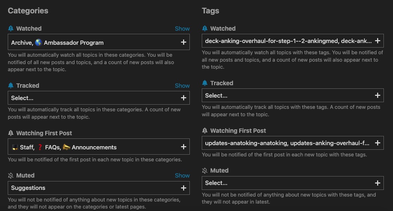Show Tracked categories list

point(182,86)
